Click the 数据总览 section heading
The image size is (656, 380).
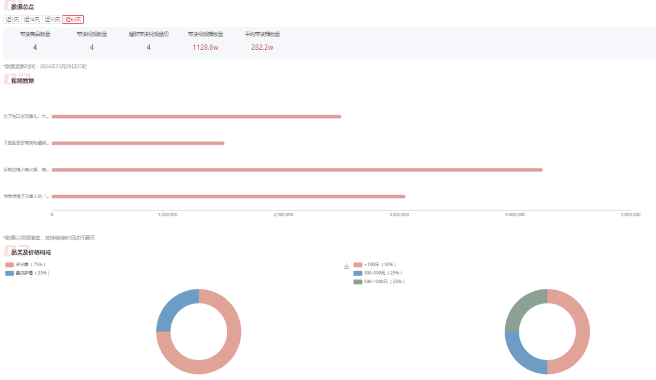22,7
